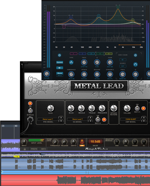Toggle the EQ band power button

point(60,55)
